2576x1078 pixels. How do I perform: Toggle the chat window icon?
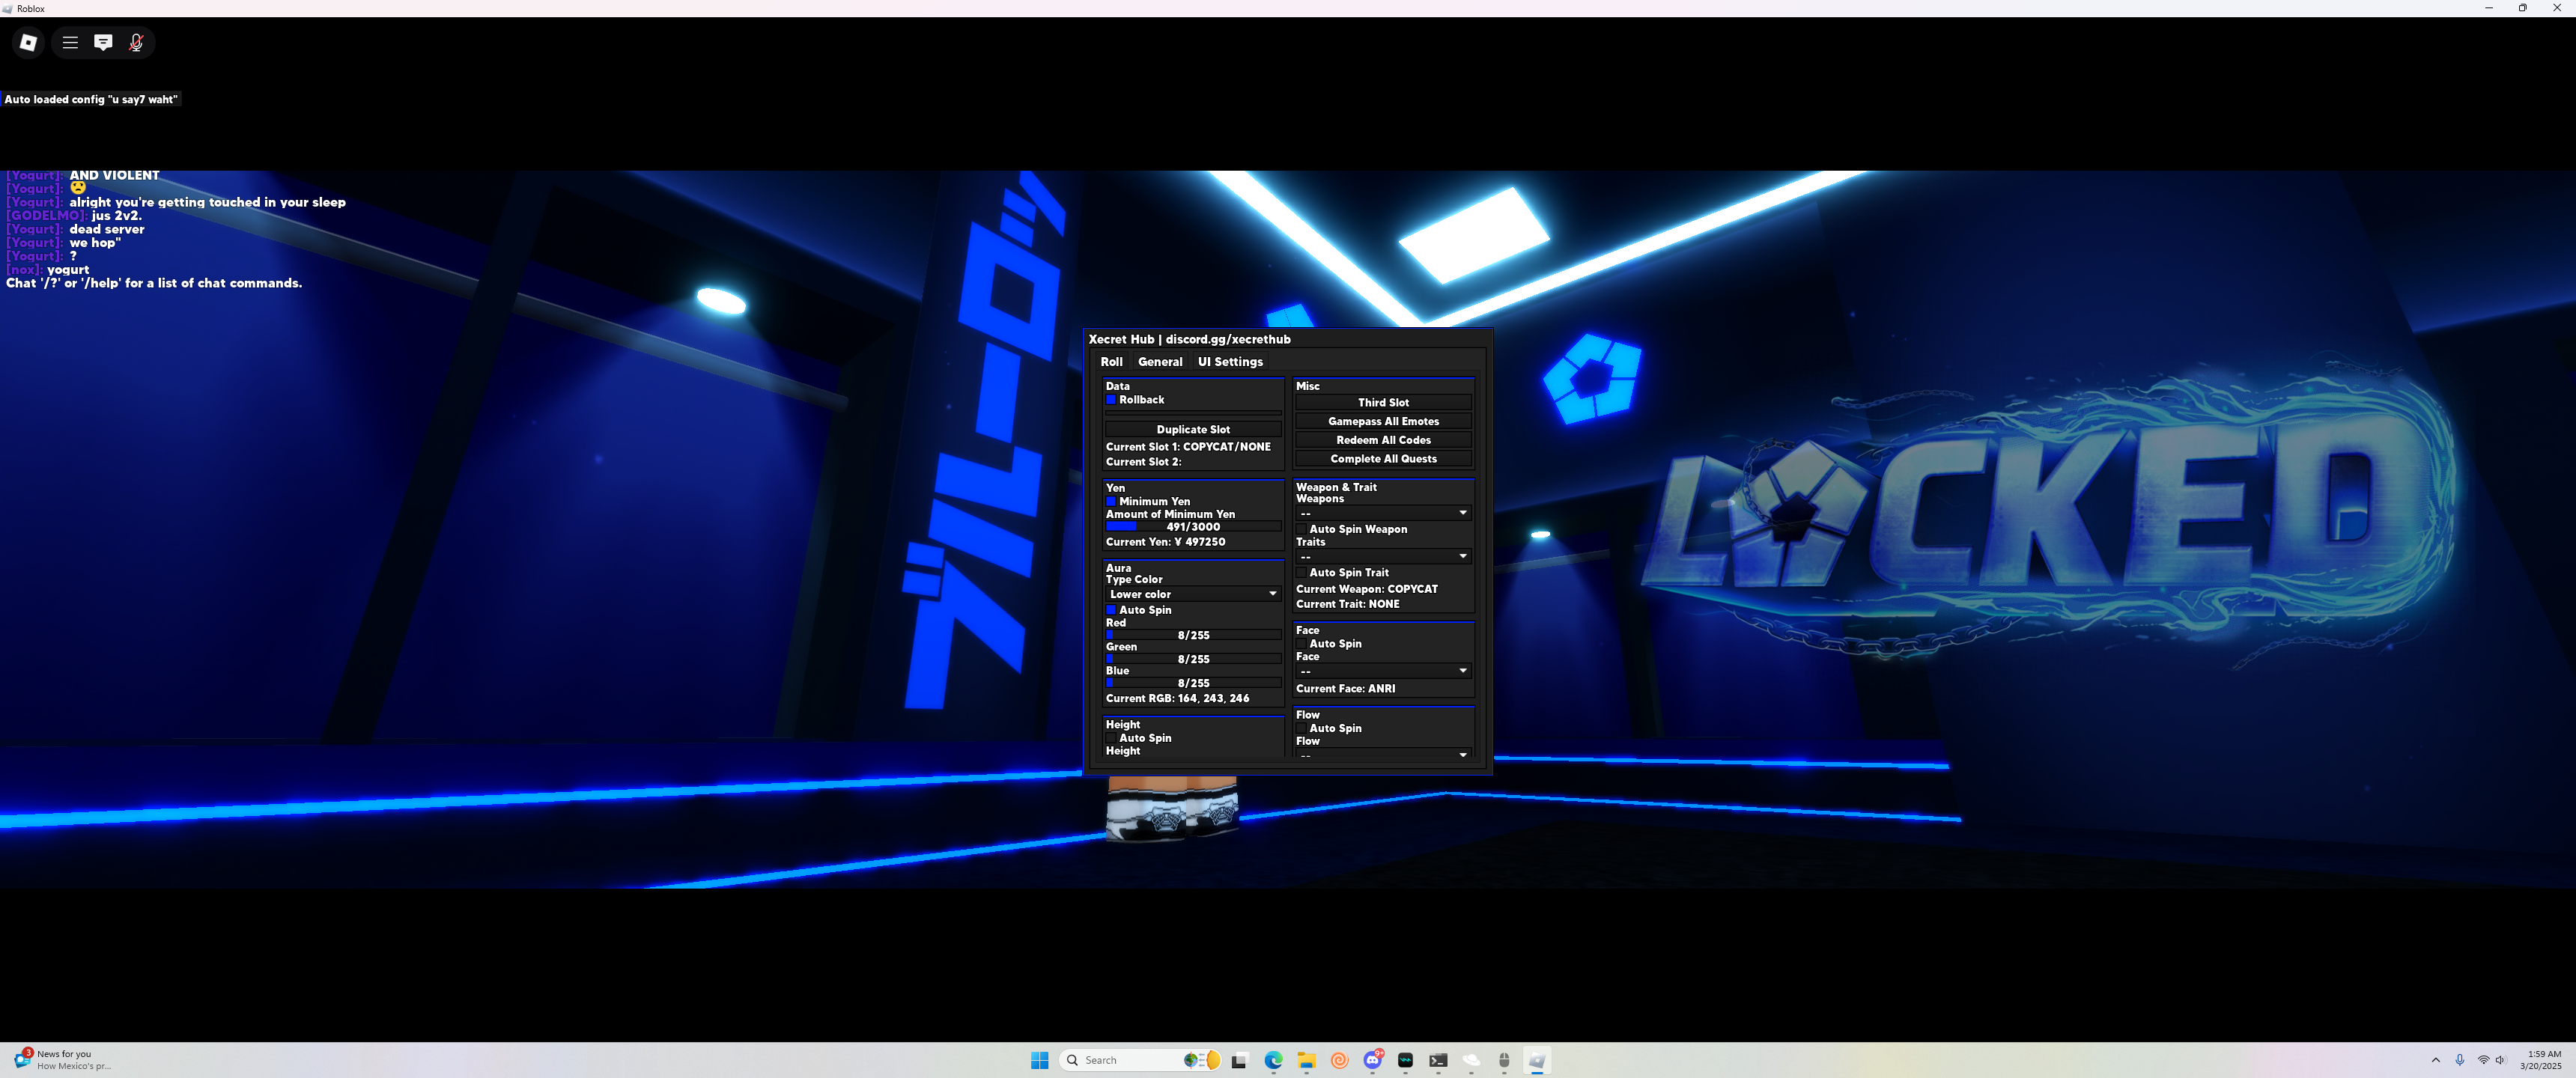pyautogui.click(x=103, y=42)
